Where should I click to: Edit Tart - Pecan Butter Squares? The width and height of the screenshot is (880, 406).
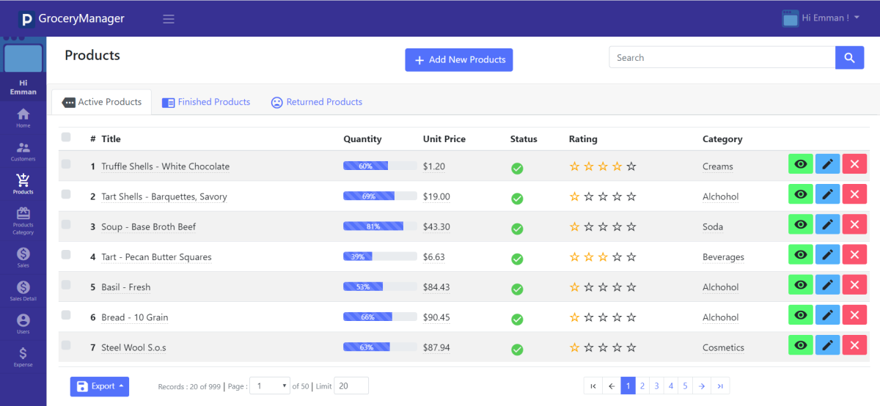click(828, 255)
